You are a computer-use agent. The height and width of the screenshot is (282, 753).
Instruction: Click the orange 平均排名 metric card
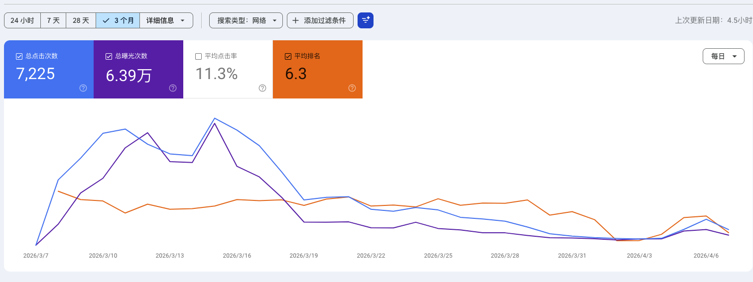[x=318, y=69]
